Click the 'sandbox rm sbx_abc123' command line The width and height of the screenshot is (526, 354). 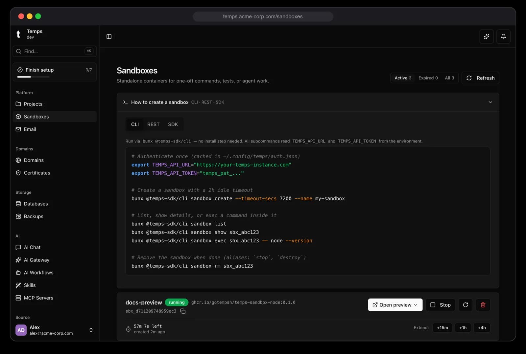pyautogui.click(x=192, y=266)
